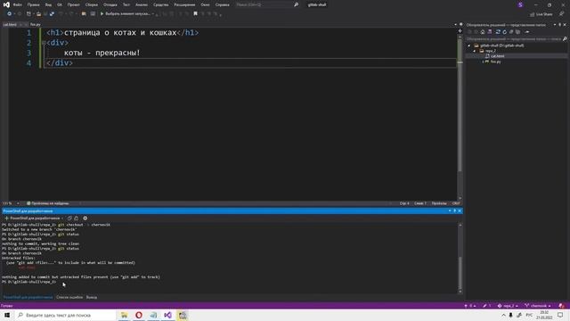Click the Windows taskbar search box
This screenshot has width=570, height=321.
(65, 315)
